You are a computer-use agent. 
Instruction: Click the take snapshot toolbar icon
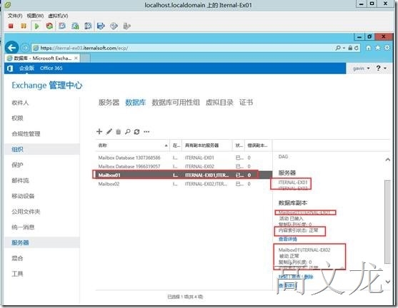click(62, 26)
